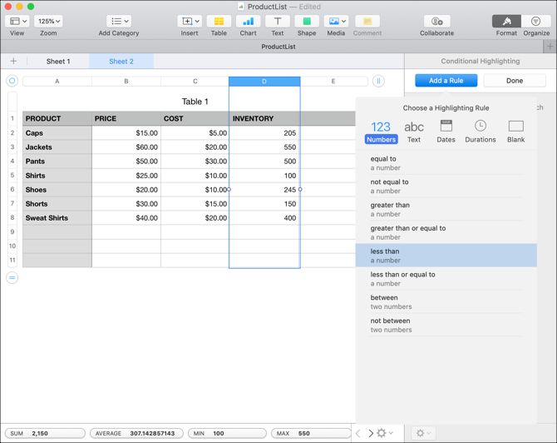Select the Dates rule category

tap(446, 132)
